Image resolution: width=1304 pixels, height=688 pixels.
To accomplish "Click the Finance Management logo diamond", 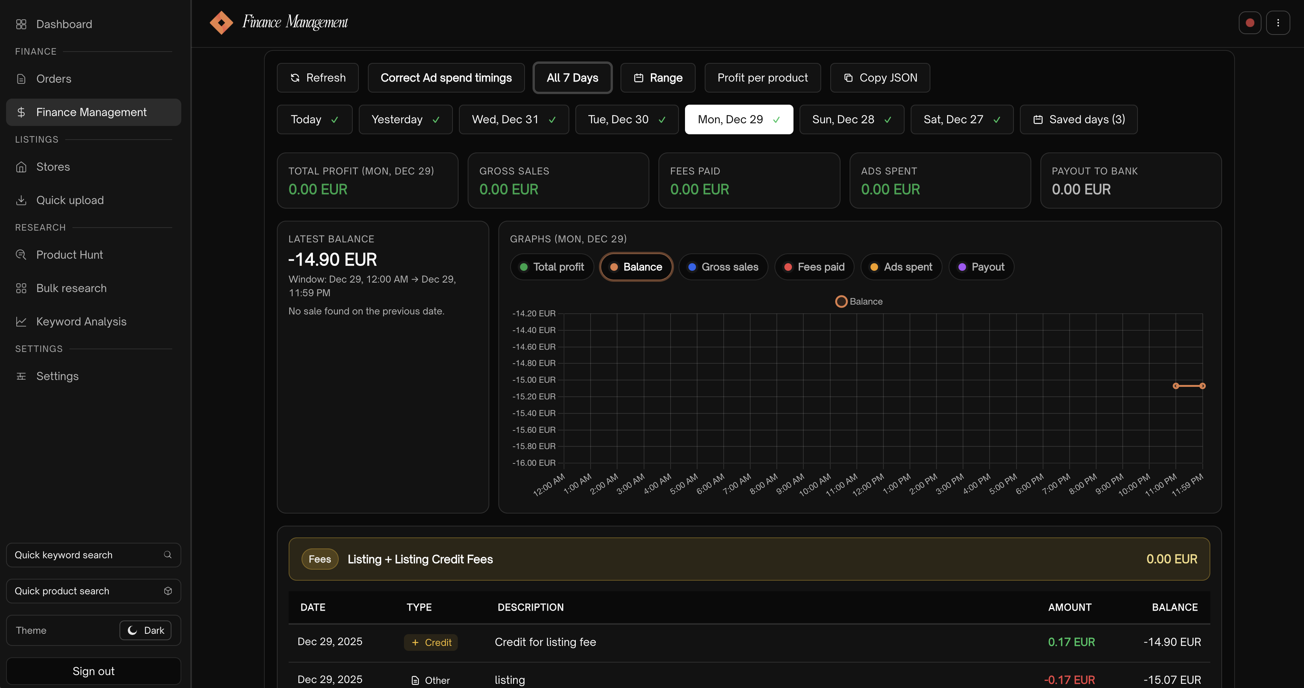I will (x=221, y=23).
